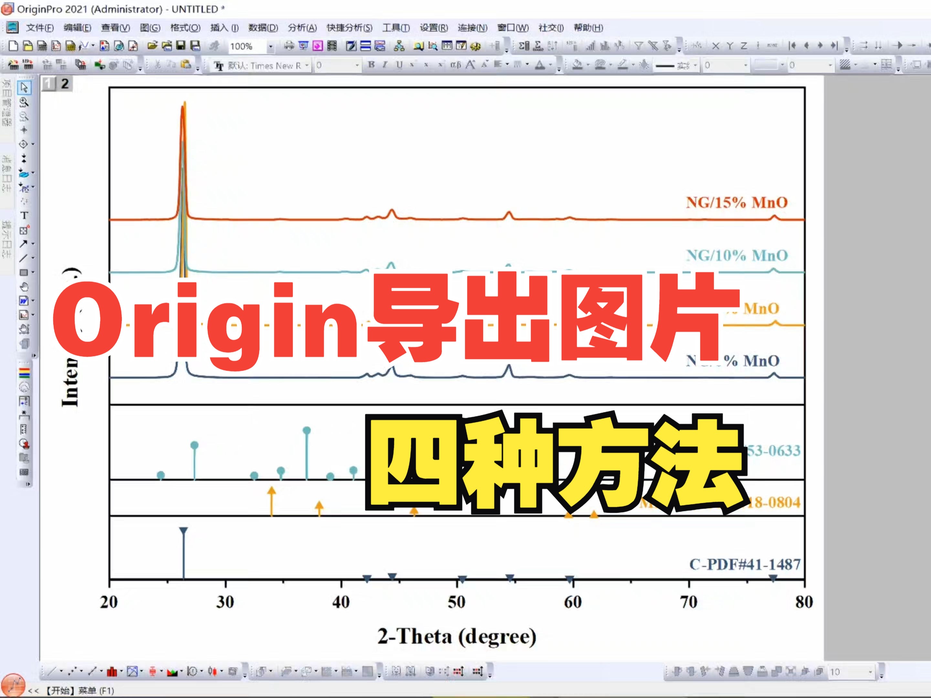Viewport: 931px width, 698px height.
Task: Select the Pointer tool
Action: tap(24, 88)
